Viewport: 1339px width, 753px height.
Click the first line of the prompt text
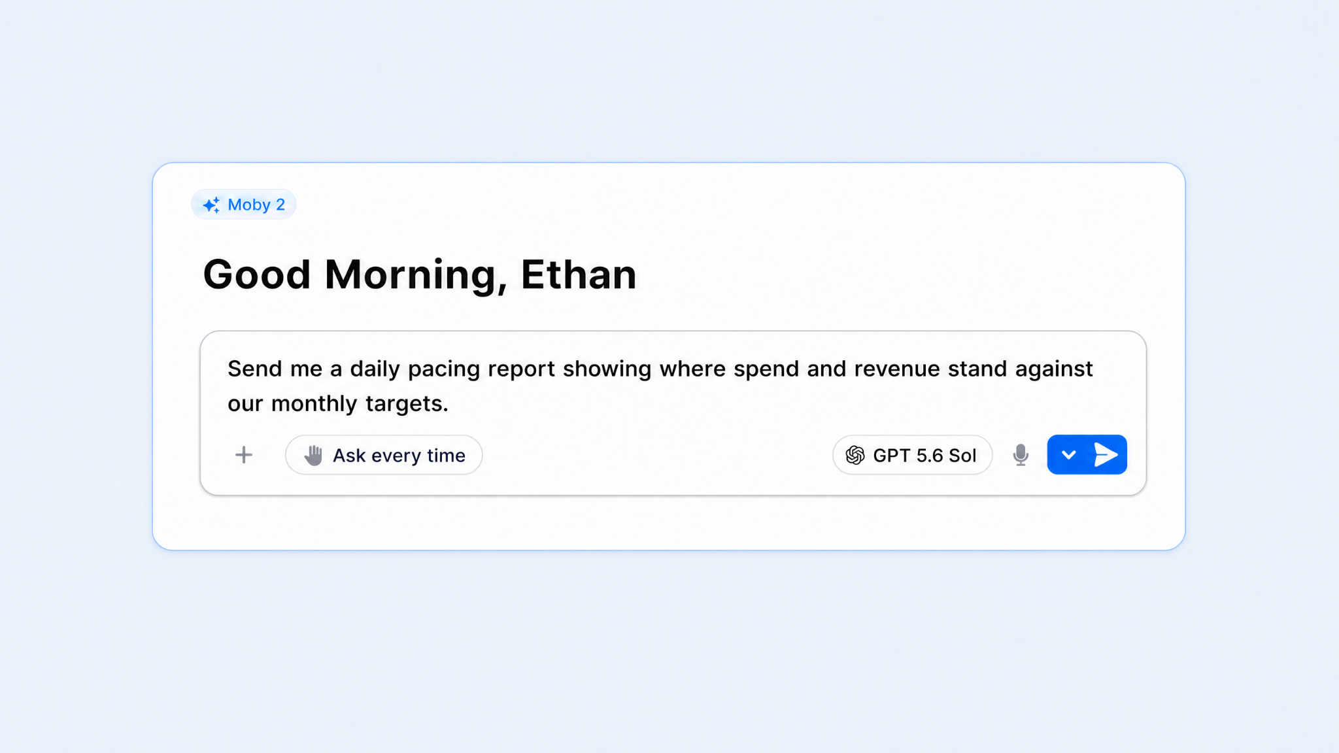click(660, 369)
